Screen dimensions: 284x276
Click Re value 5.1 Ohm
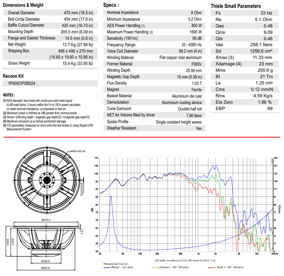pos(263,20)
